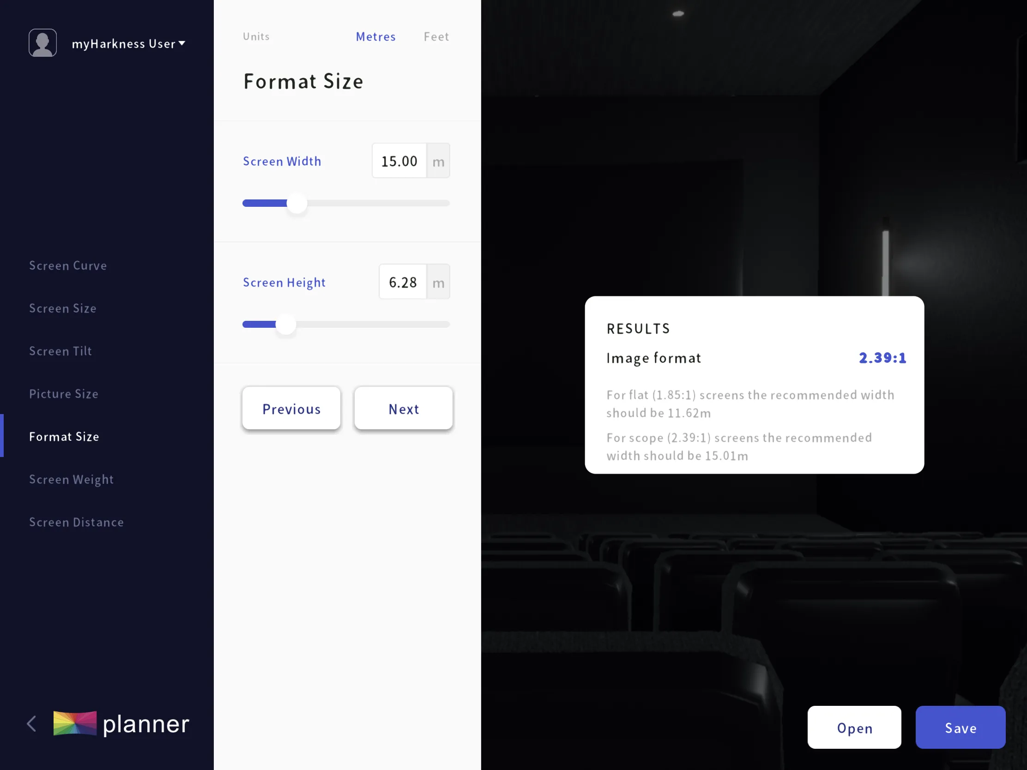This screenshot has width=1027, height=770.
Task: Switch units to Feet
Action: (x=436, y=36)
